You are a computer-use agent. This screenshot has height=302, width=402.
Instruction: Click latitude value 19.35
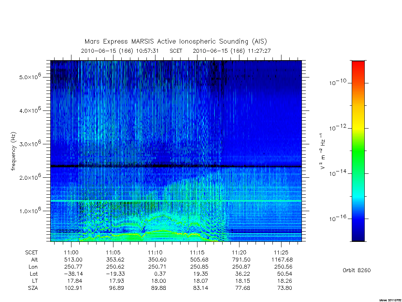[x=201, y=274]
